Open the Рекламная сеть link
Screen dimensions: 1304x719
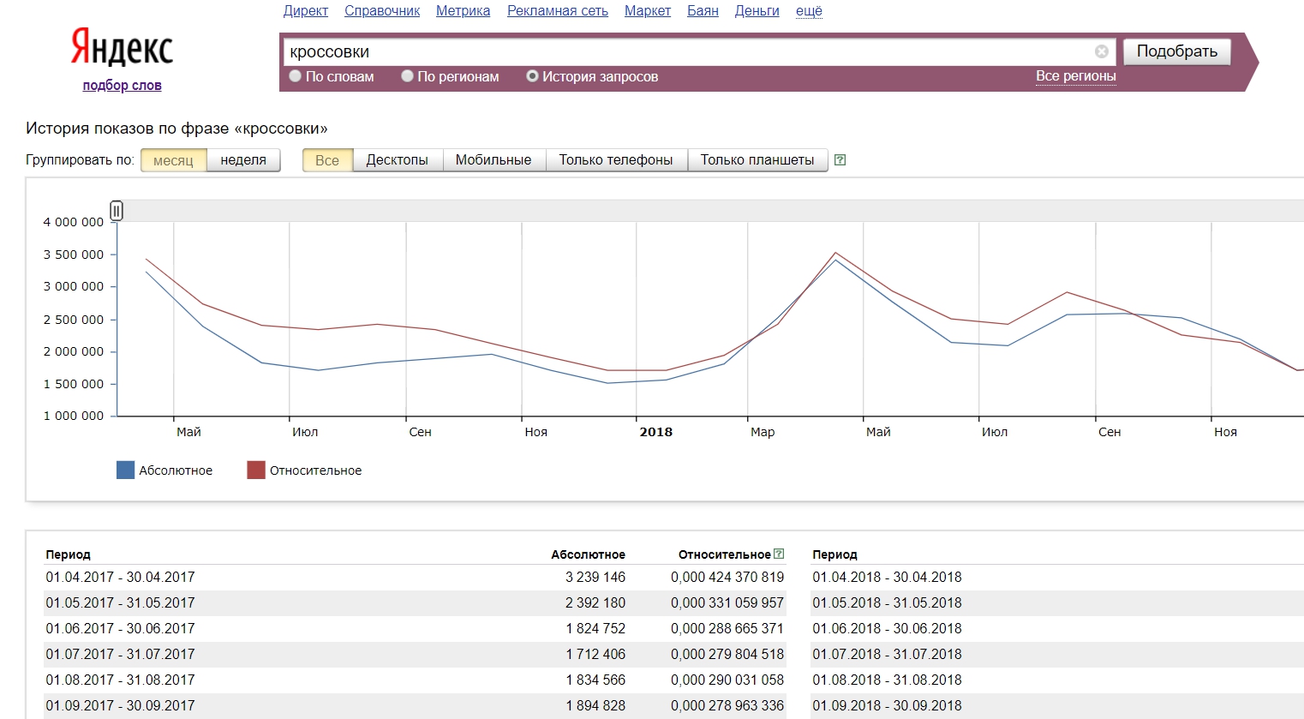558,11
